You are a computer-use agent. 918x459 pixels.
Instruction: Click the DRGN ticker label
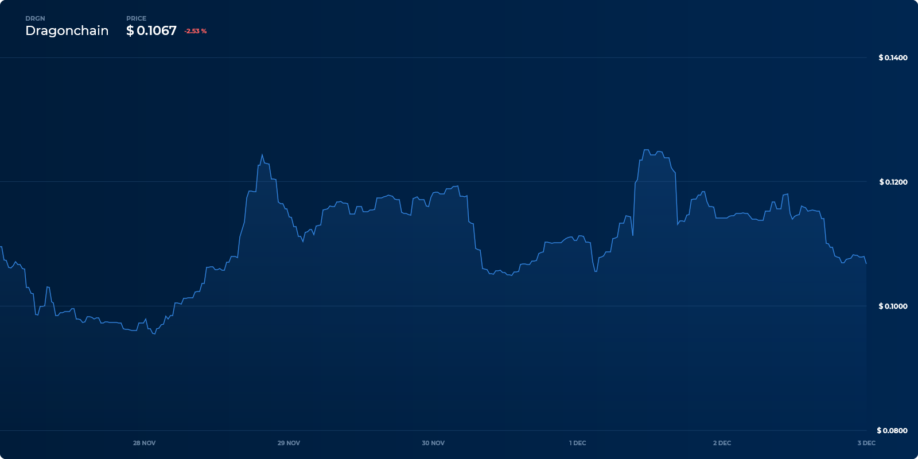pyautogui.click(x=35, y=18)
